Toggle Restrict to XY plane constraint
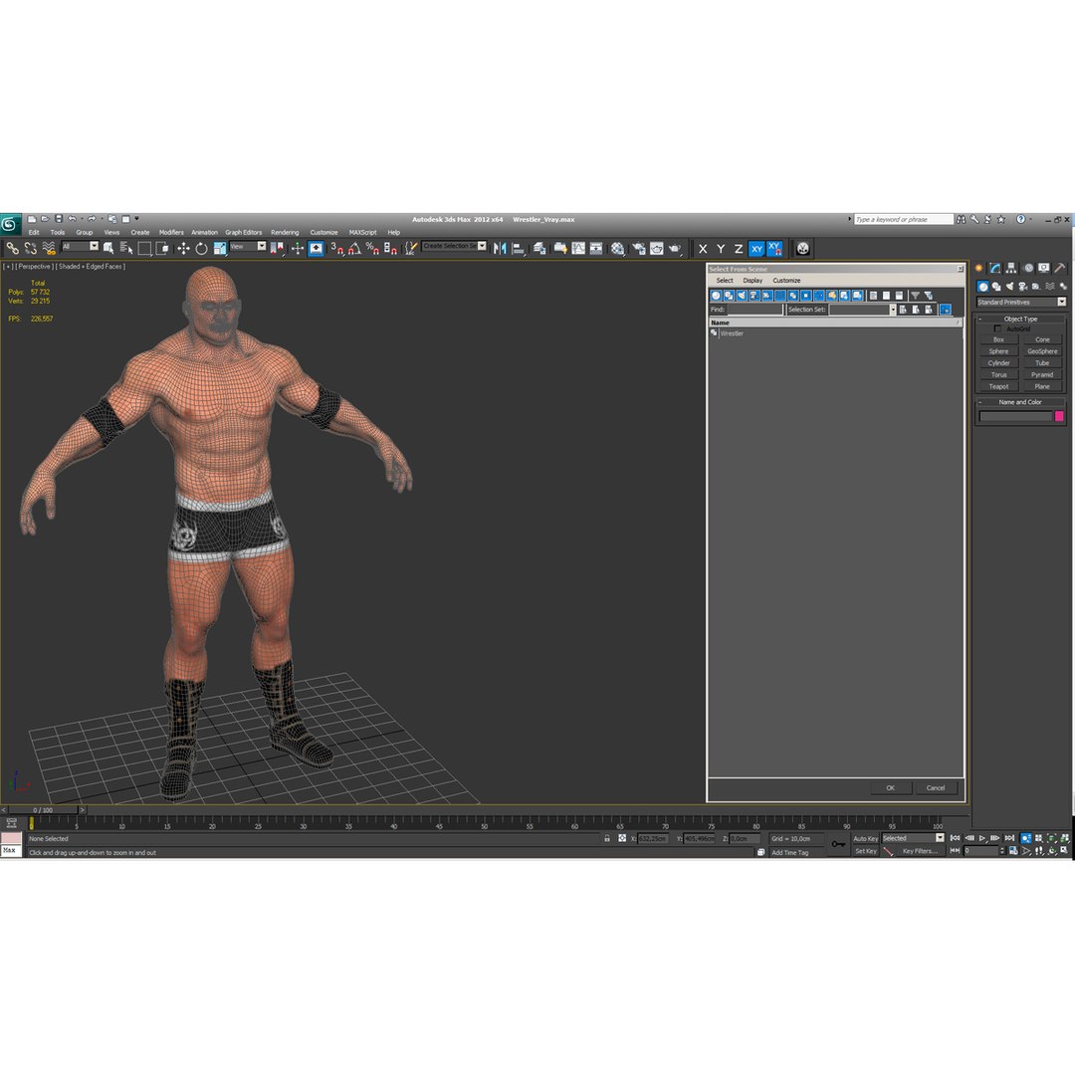Screen dimensions: 1075x1075 [x=756, y=249]
